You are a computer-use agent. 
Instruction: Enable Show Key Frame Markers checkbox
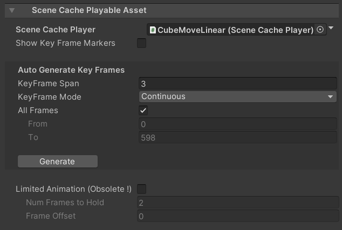click(141, 43)
